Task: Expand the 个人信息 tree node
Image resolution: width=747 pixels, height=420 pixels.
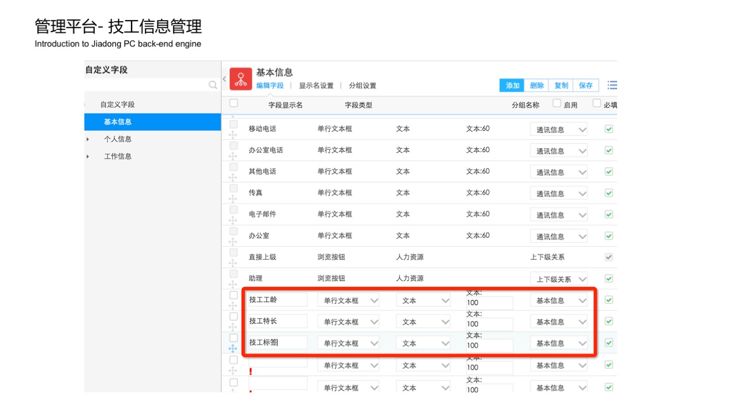Action: tap(88, 139)
